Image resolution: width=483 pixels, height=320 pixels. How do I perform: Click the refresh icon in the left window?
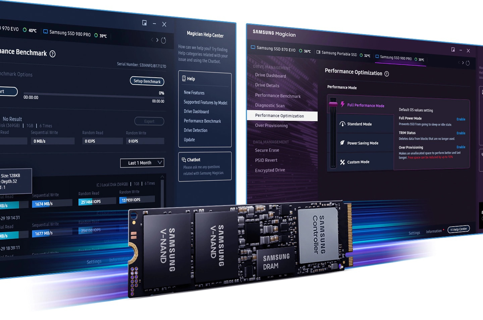tap(163, 41)
